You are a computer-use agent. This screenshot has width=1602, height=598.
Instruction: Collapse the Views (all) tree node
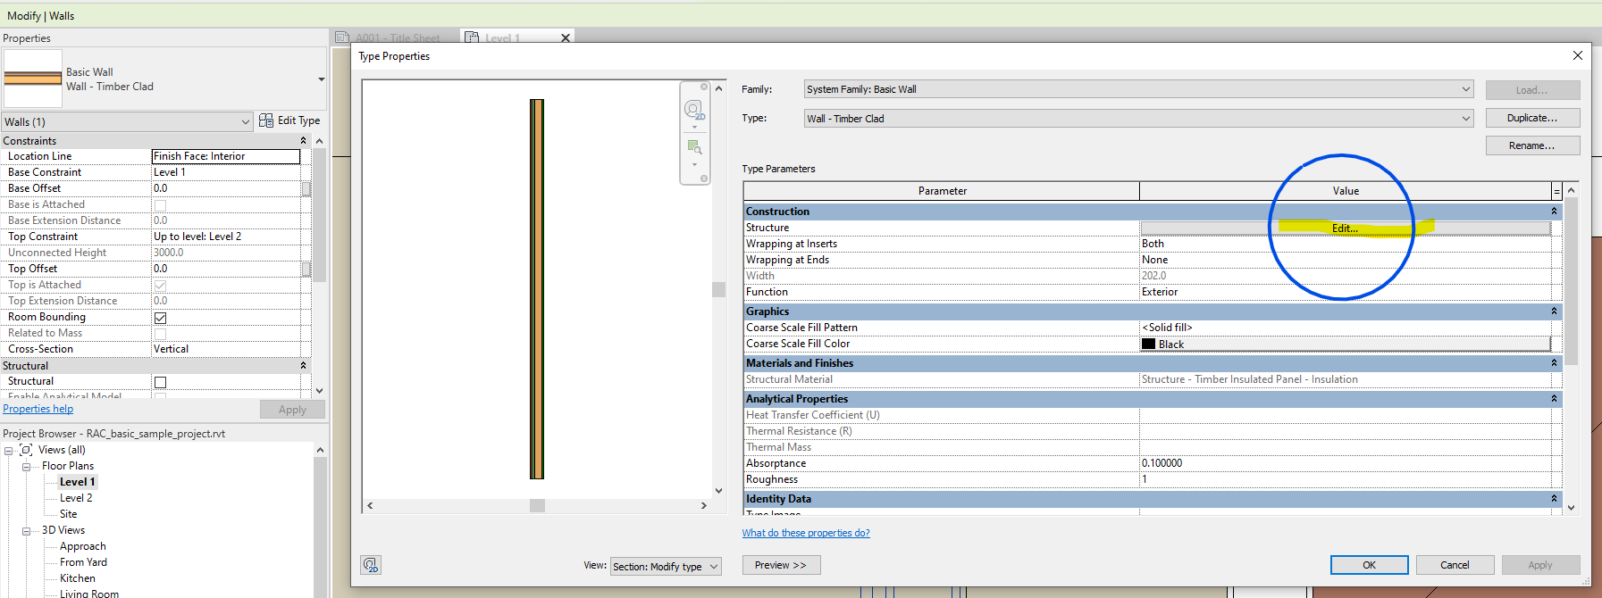click(9, 451)
